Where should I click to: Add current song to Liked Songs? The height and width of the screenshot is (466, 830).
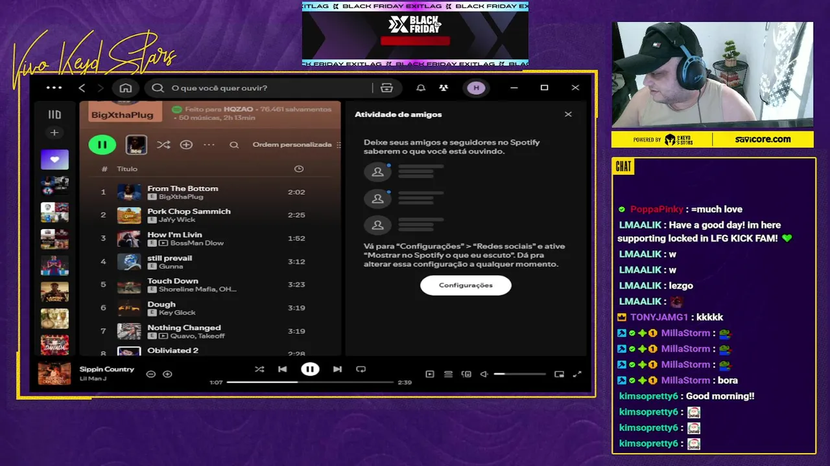tap(167, 374)
